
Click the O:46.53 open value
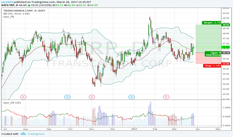coord(58,5)
